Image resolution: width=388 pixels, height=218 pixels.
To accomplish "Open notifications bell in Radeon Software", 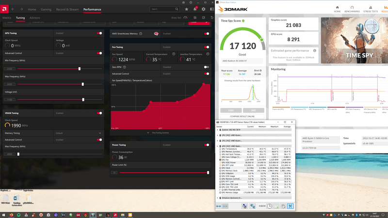I will (x=195, y=9).
